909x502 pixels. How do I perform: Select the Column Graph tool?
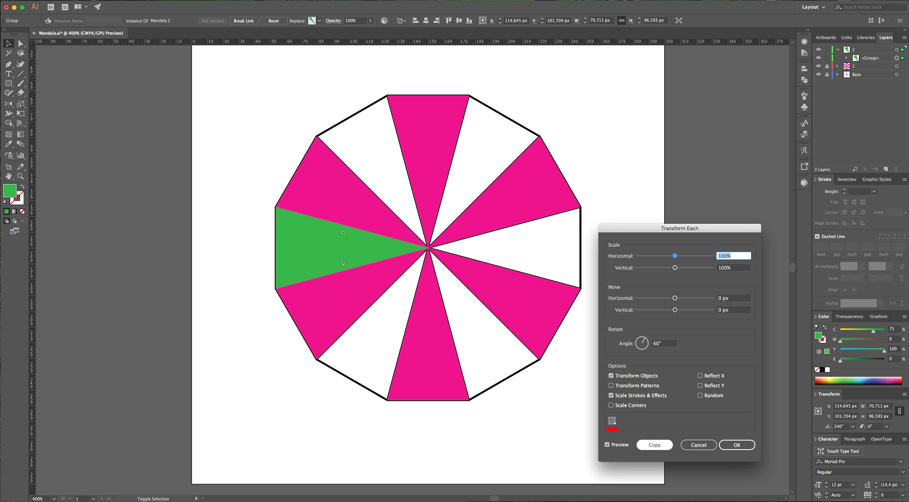[x=21, y=155]
